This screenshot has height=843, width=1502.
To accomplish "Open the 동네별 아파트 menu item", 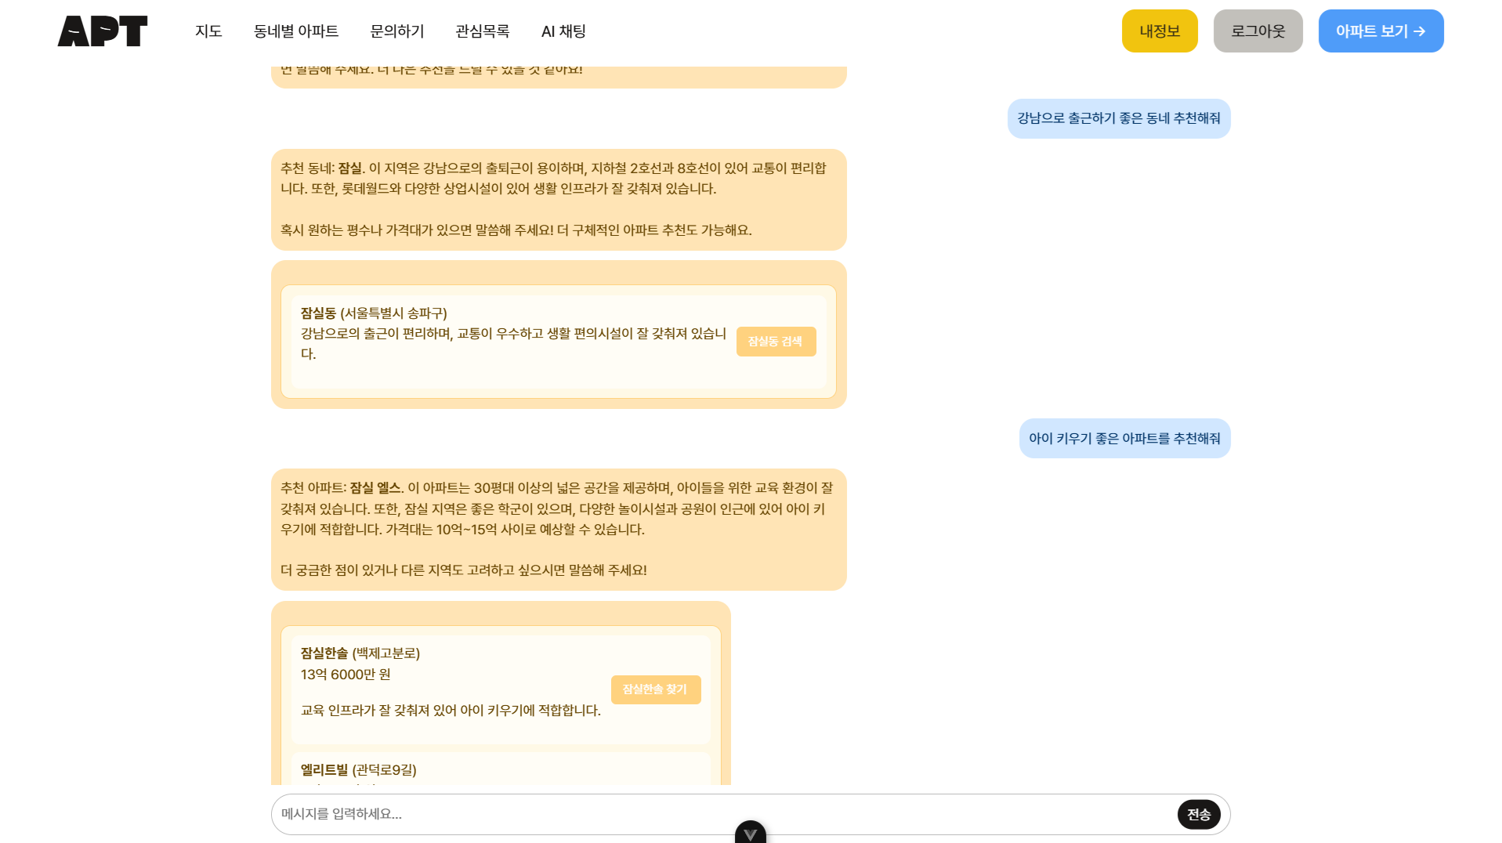I will (x=296, y=31).
